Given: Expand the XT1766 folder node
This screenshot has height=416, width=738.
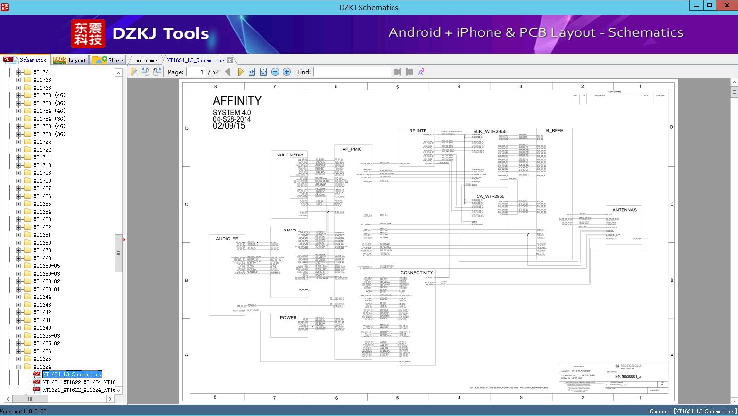Looking at the screenshot, I should point(19,80).
